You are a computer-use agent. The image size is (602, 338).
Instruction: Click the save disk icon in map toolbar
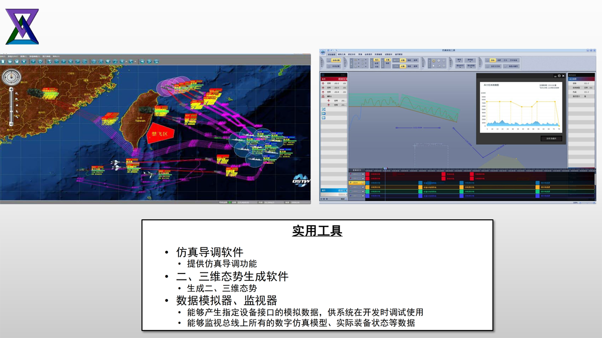click(17, 62)
